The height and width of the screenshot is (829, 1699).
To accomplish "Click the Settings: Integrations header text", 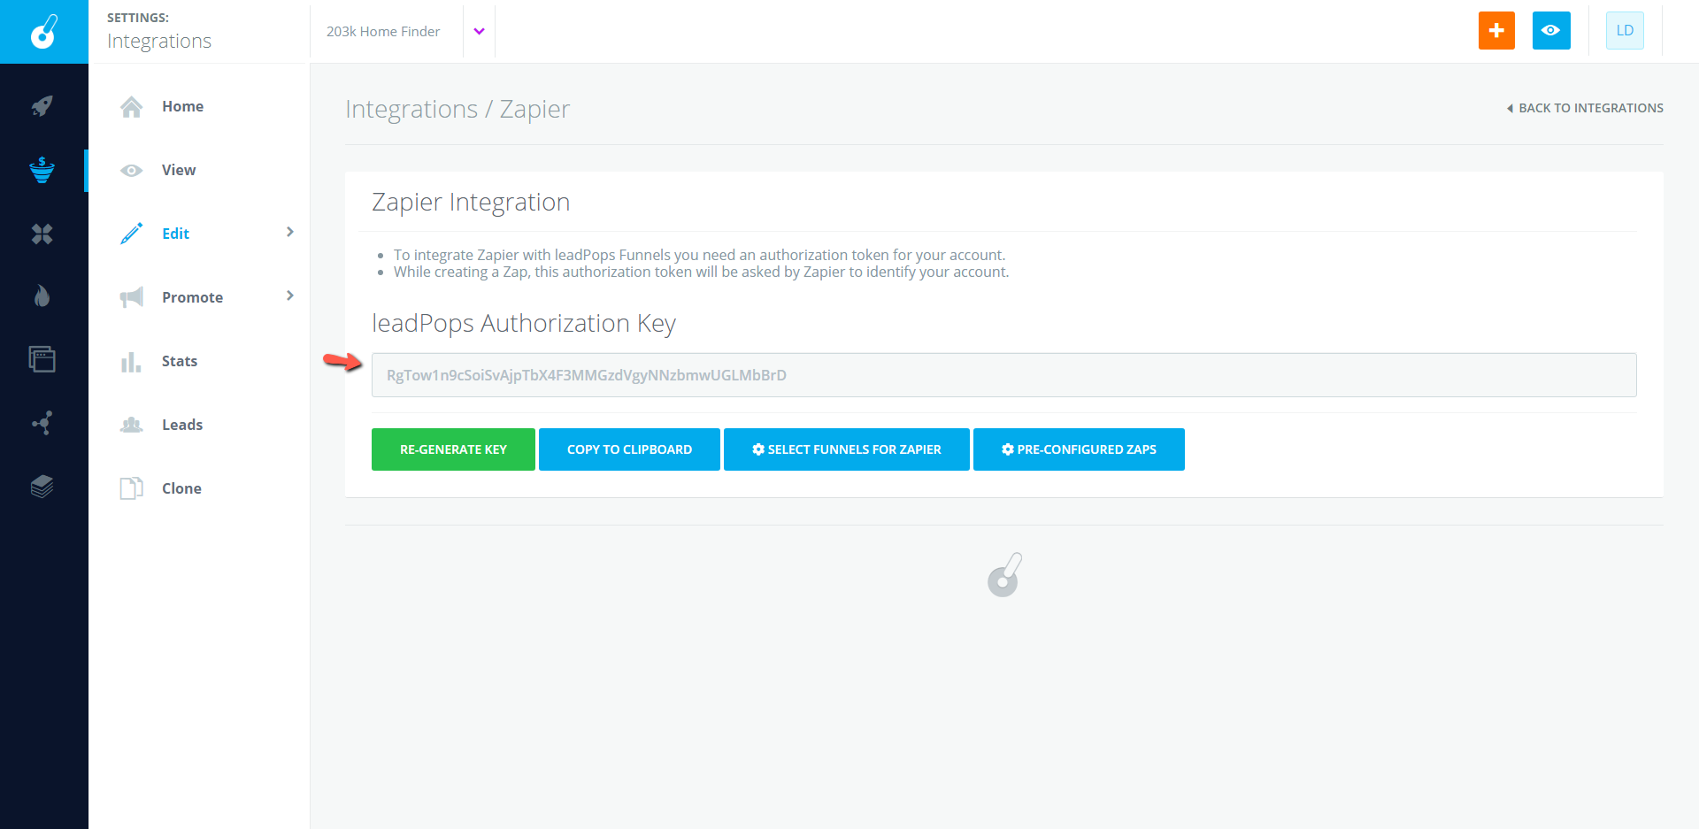I will point(159,31).
